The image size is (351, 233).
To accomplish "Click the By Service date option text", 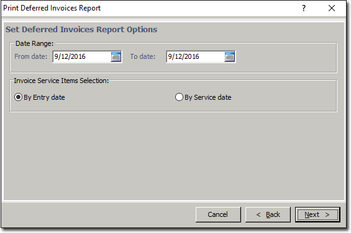I will (208, 97).
